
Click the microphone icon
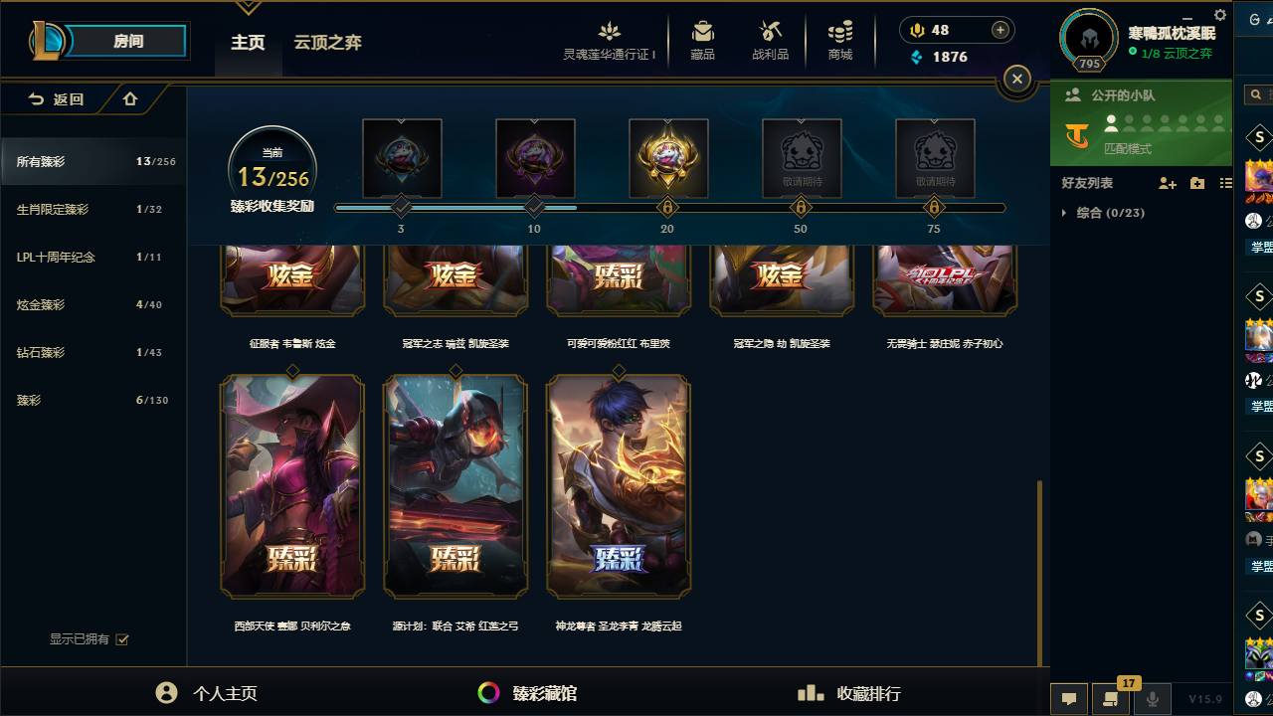tap(1152, 698)
